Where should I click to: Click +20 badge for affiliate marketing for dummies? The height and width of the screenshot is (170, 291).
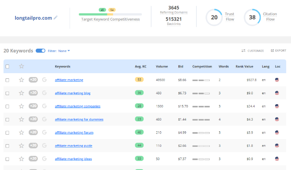point(33,119)
